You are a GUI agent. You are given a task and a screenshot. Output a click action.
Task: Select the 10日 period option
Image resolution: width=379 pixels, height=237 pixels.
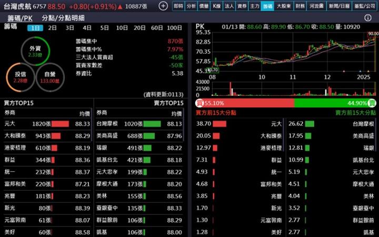point(122,28)
